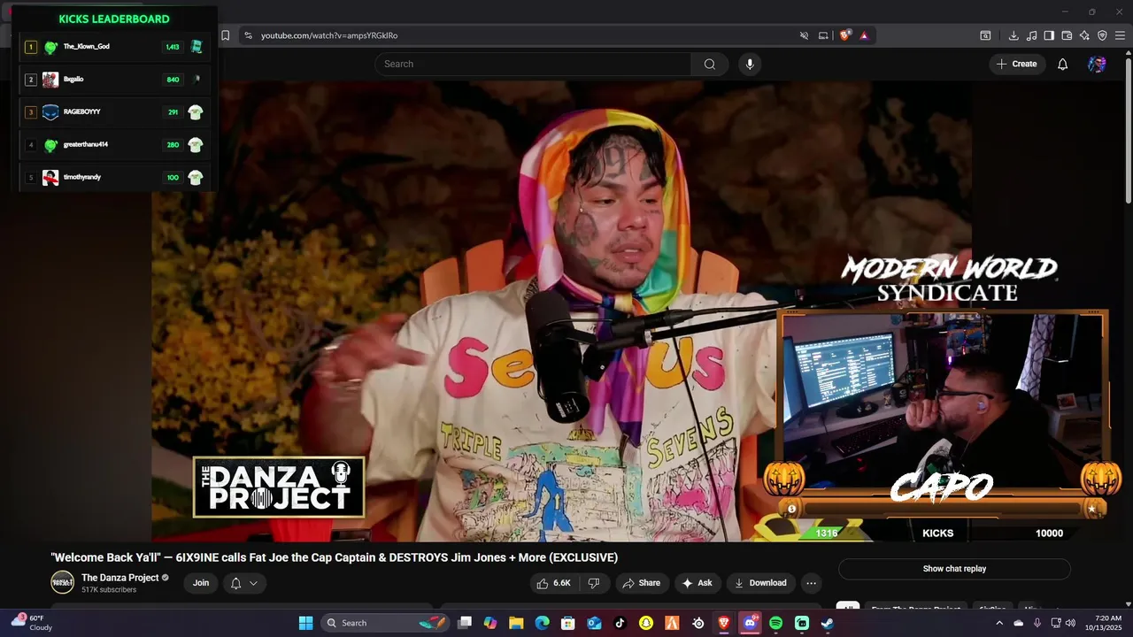The width and height of the screenshot is (1133, 637).
Task: Download the video
Action: point(760,583)
